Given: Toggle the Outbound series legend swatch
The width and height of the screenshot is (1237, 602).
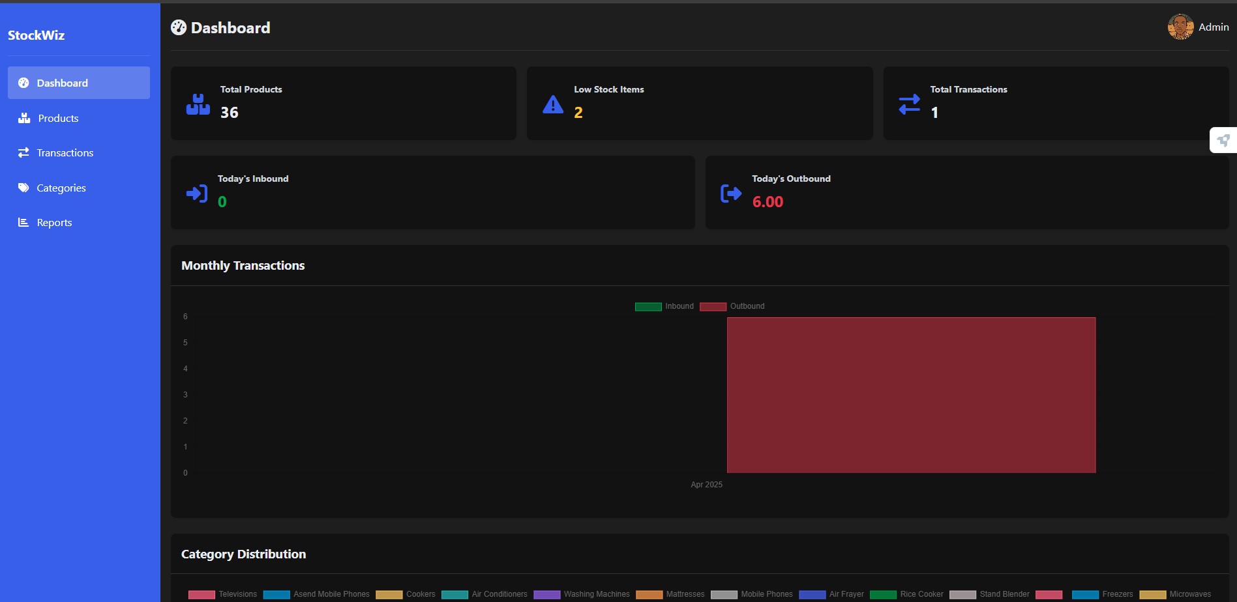Looking at the screenshot, I should click(x=713, y=306).
